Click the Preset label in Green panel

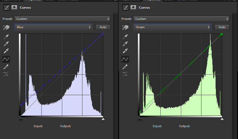[126, 19]
